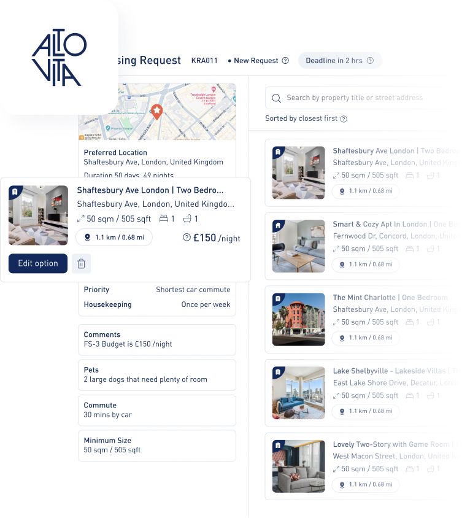
Task: Click the Edit option button
Action: 38,264
